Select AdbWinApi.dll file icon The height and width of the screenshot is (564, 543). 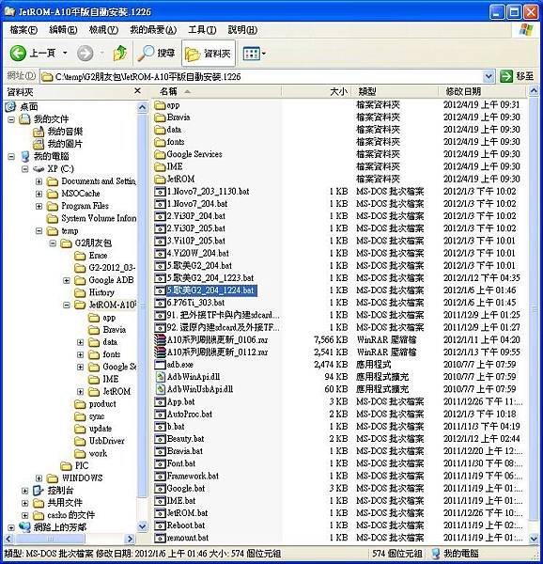click(160, 377)
